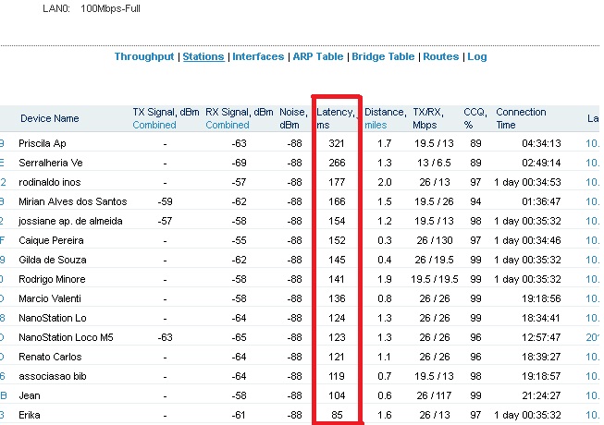Viewport: 604px width, 425px height.
Task: Open the ARP Table tab
Action: (318, 56)
